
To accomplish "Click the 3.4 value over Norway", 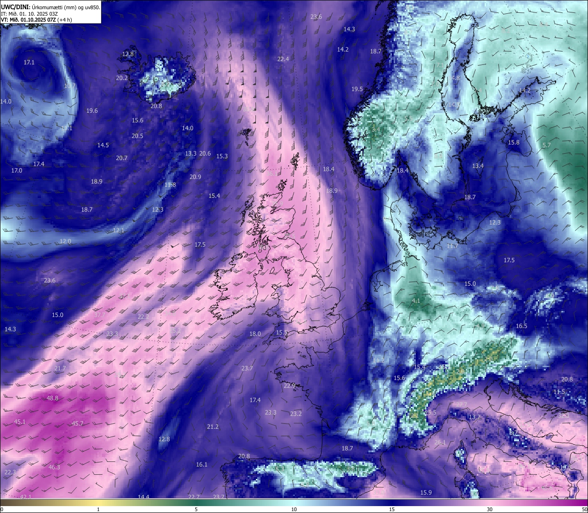I will [x=376, y=129].
